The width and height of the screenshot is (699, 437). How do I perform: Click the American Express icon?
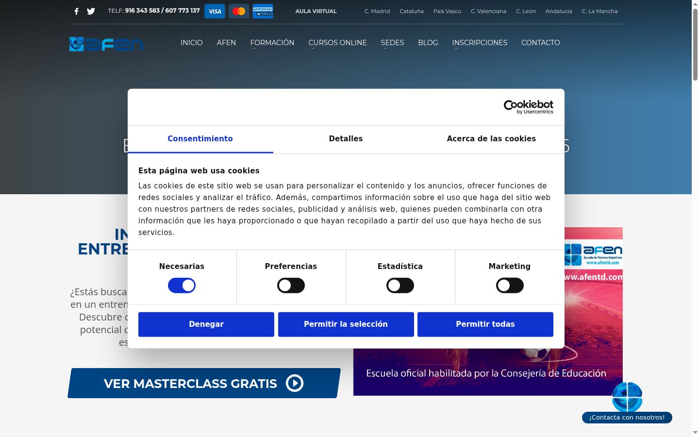click(x=263, y=11)
